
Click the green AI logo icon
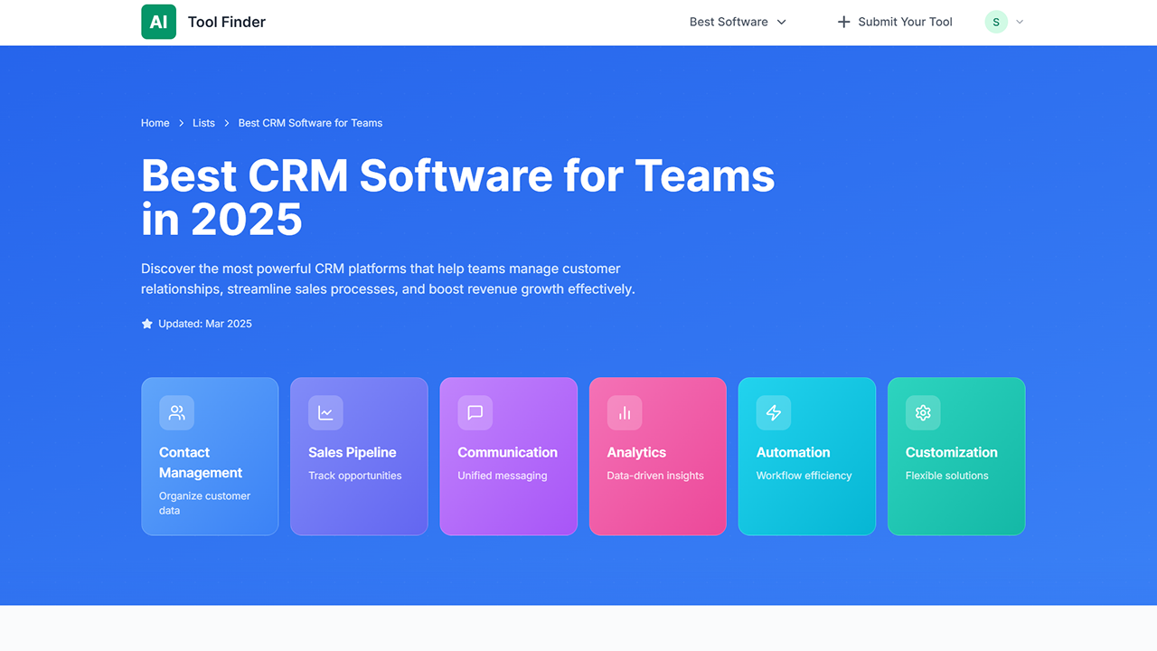pos(158,22)
